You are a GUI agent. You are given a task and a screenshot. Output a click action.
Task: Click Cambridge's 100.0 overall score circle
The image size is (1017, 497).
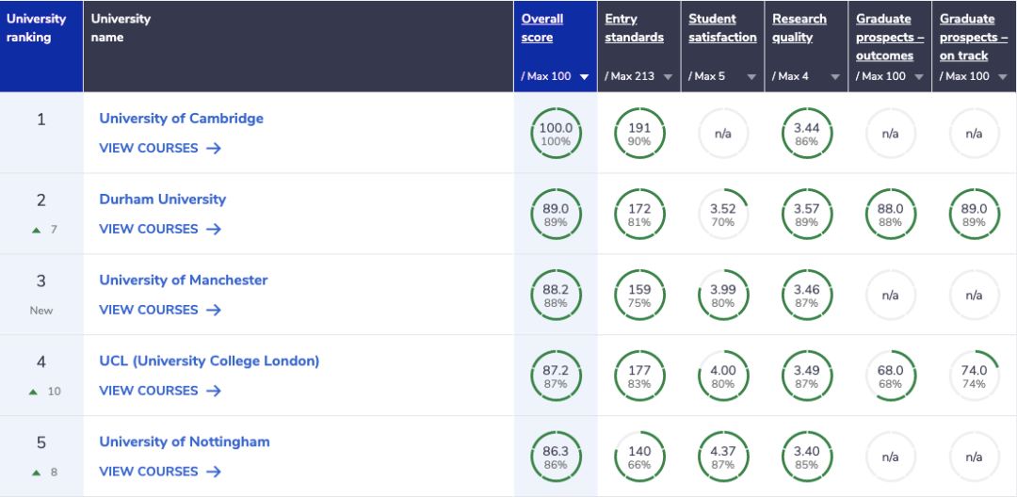point(556,134)
